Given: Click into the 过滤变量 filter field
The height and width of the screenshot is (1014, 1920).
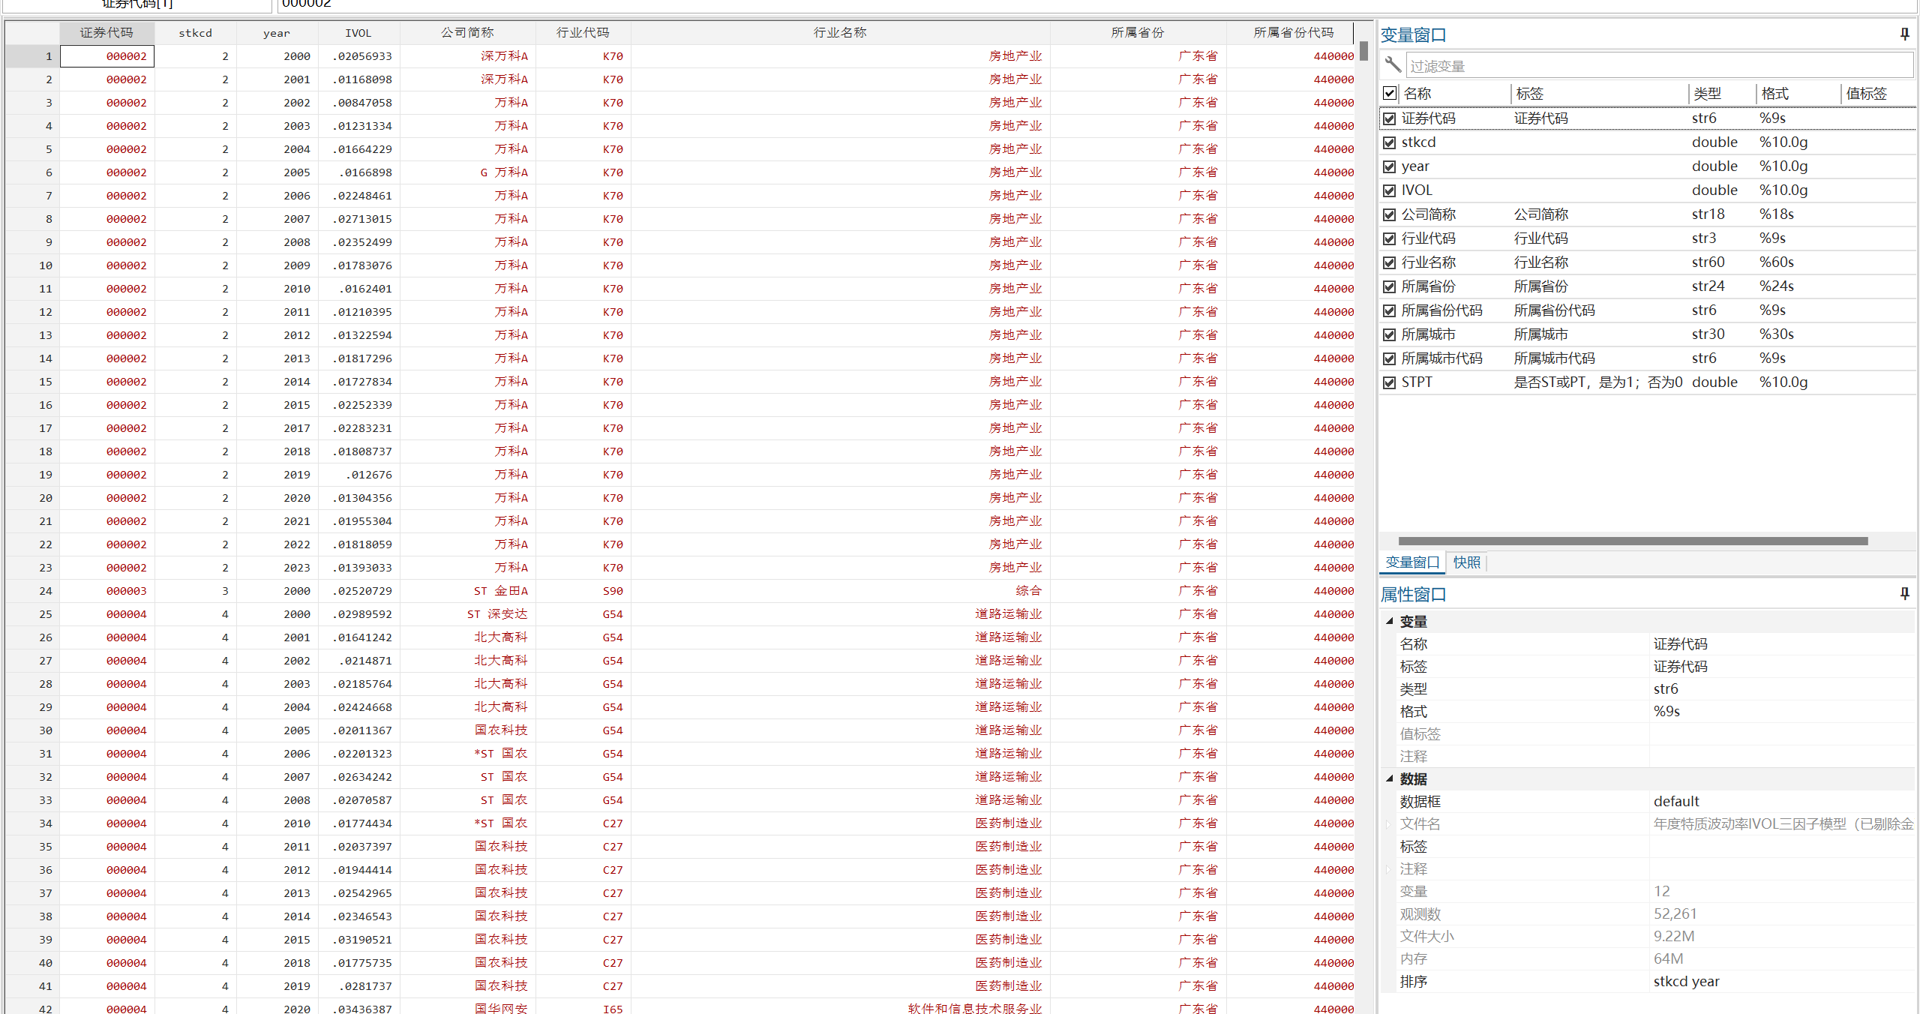Looking at the screenshot, I should pyautogui.click(x=1657, y=66).
